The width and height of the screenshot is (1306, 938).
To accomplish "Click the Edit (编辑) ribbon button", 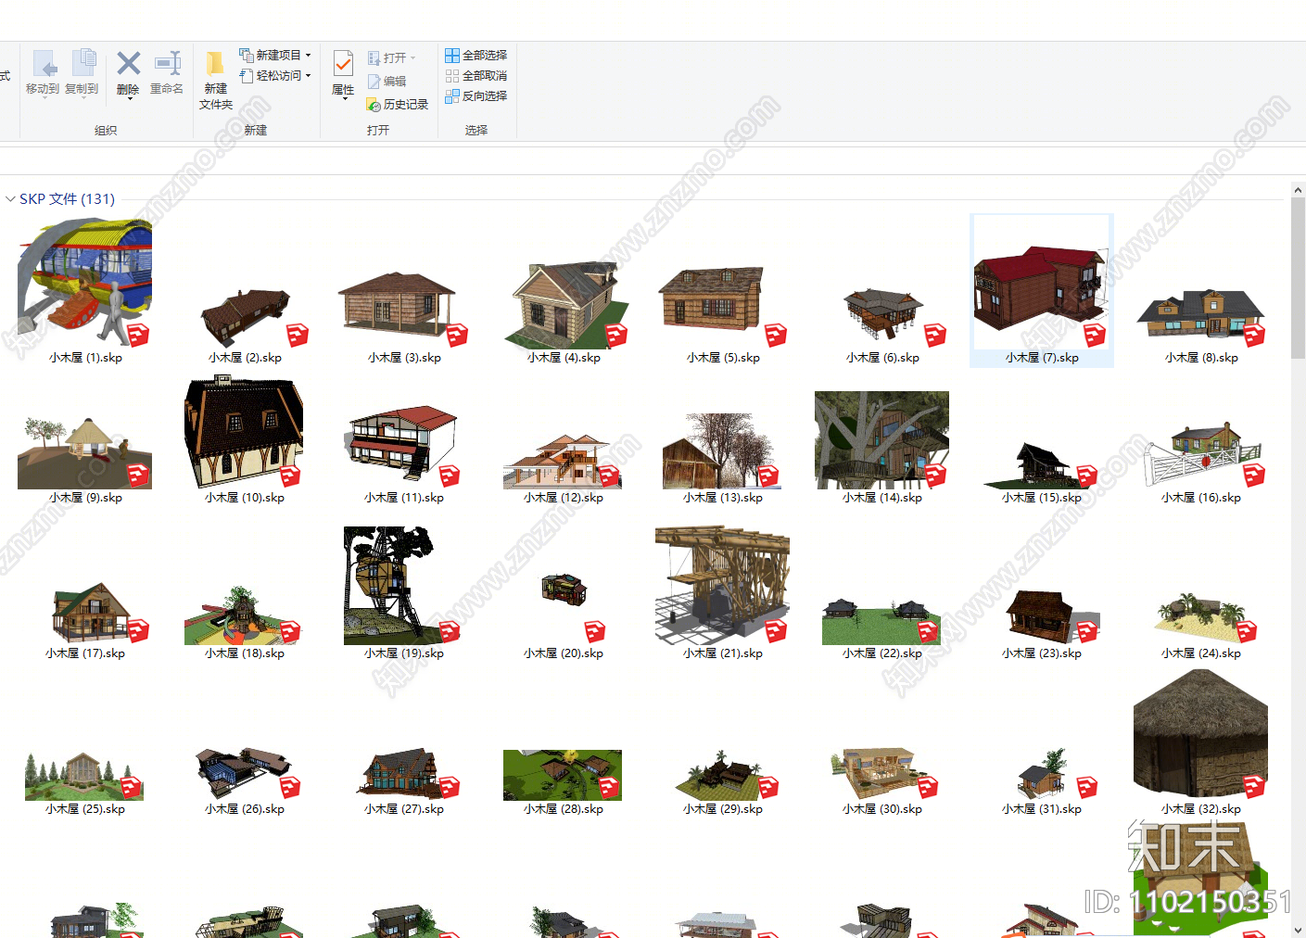I will (387, 82).
